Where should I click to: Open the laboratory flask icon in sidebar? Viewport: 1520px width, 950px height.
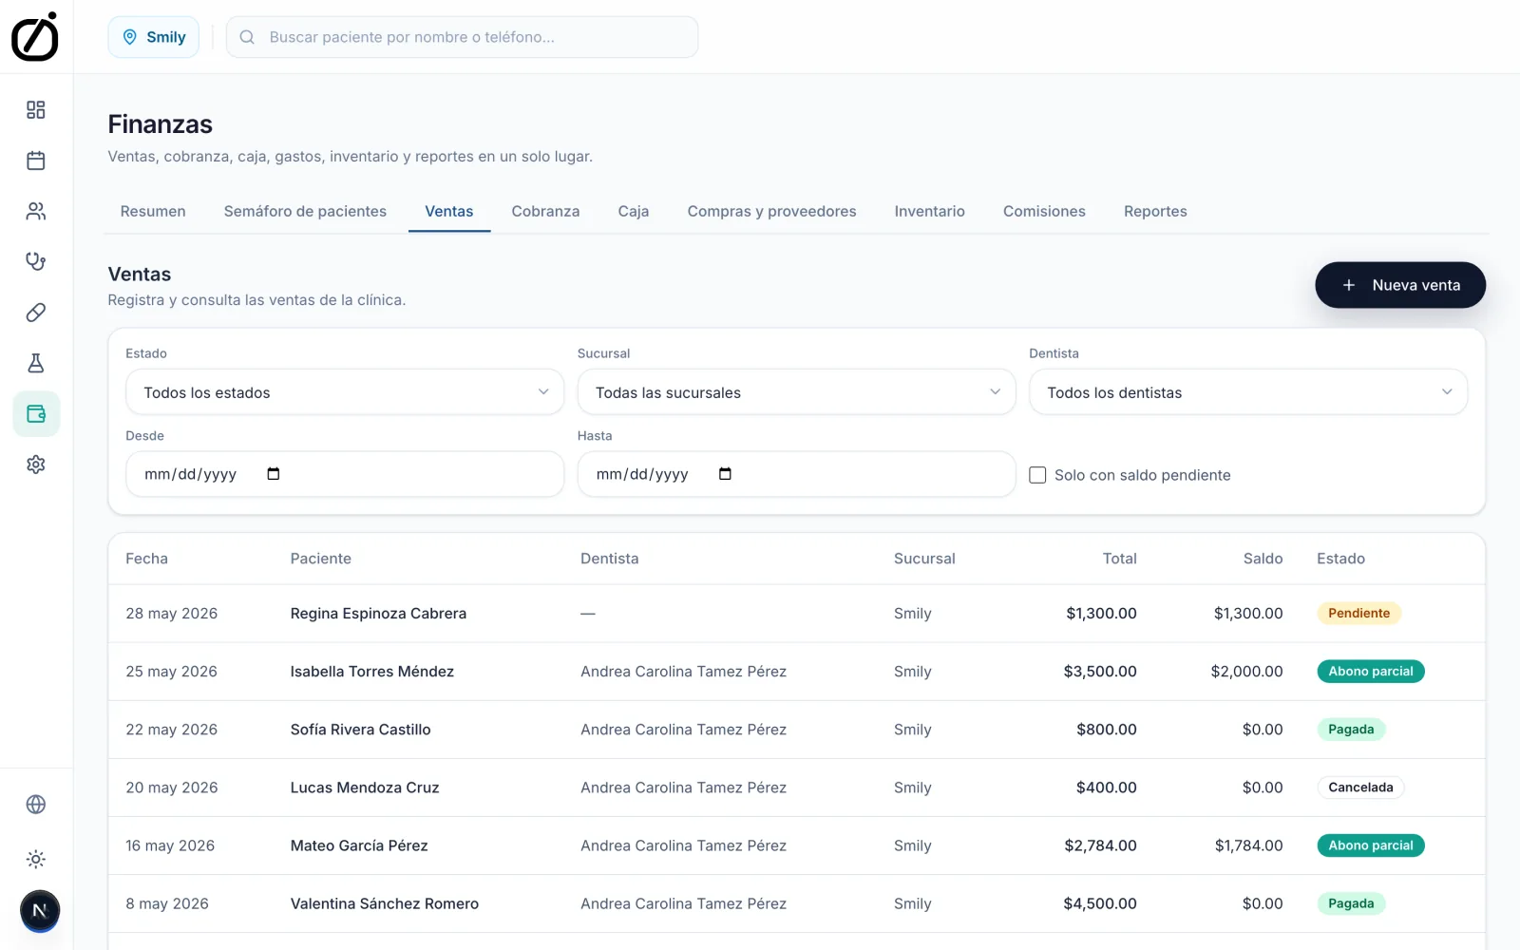[x=36, y=363]
